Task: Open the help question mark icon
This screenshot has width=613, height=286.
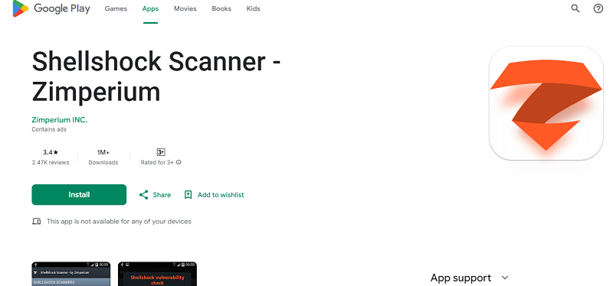Action: pyautogui.click(x=598, y=8)
